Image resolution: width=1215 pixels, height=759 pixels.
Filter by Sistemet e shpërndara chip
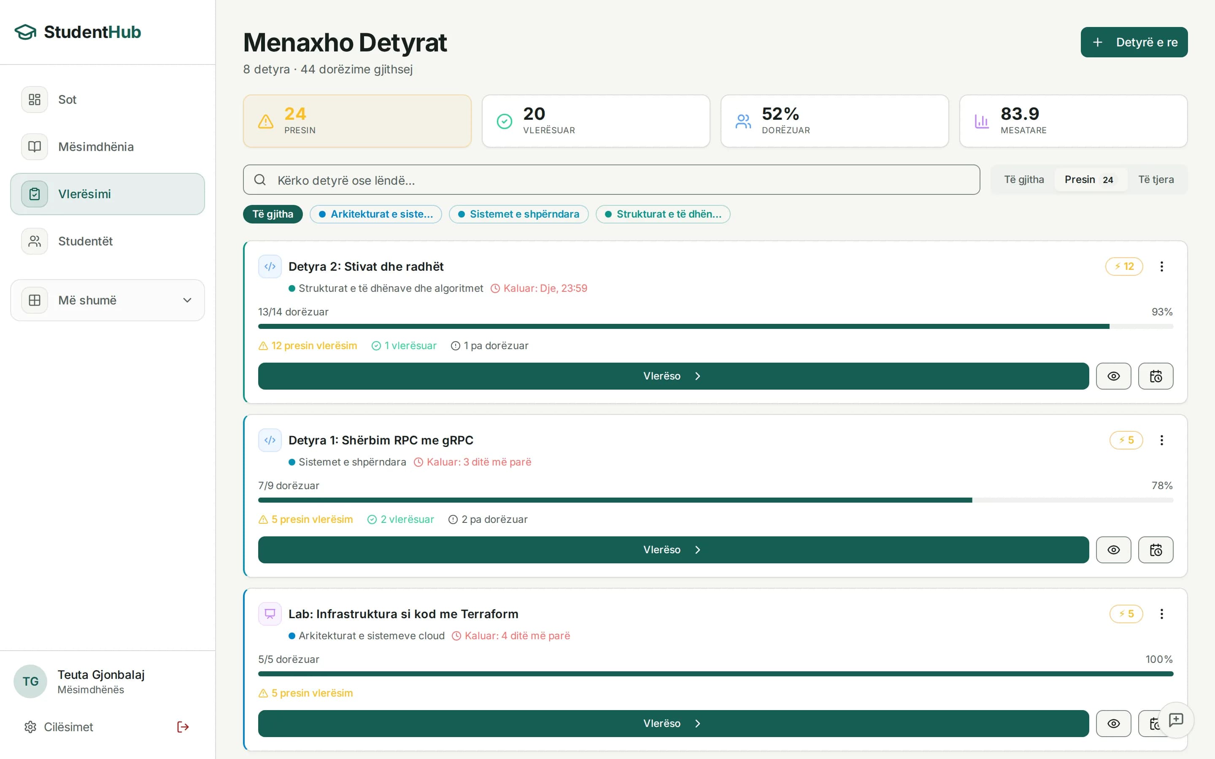point(518,214)
